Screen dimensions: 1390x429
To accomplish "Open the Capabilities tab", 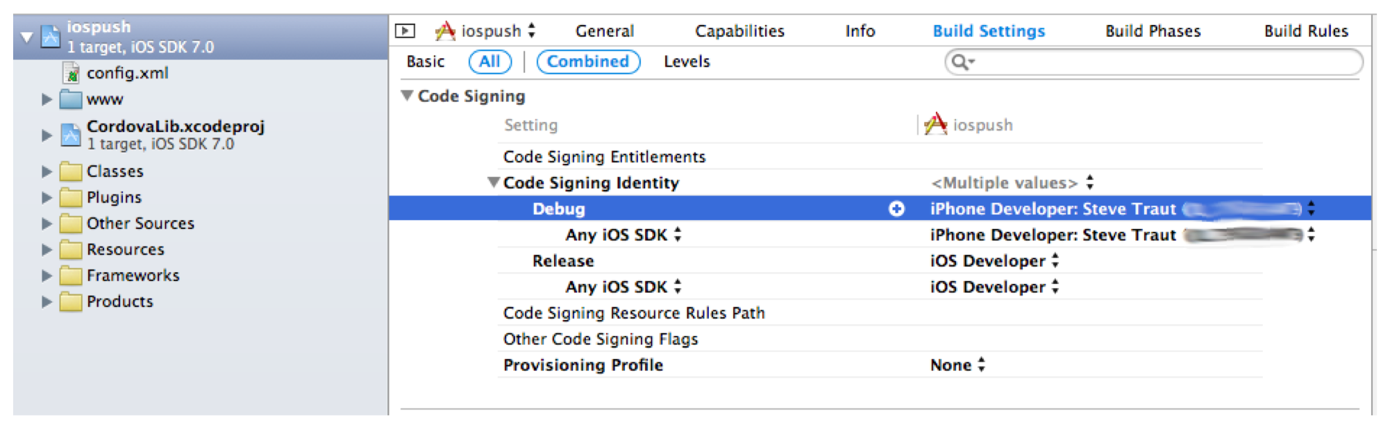I will (x=739, y=31).
